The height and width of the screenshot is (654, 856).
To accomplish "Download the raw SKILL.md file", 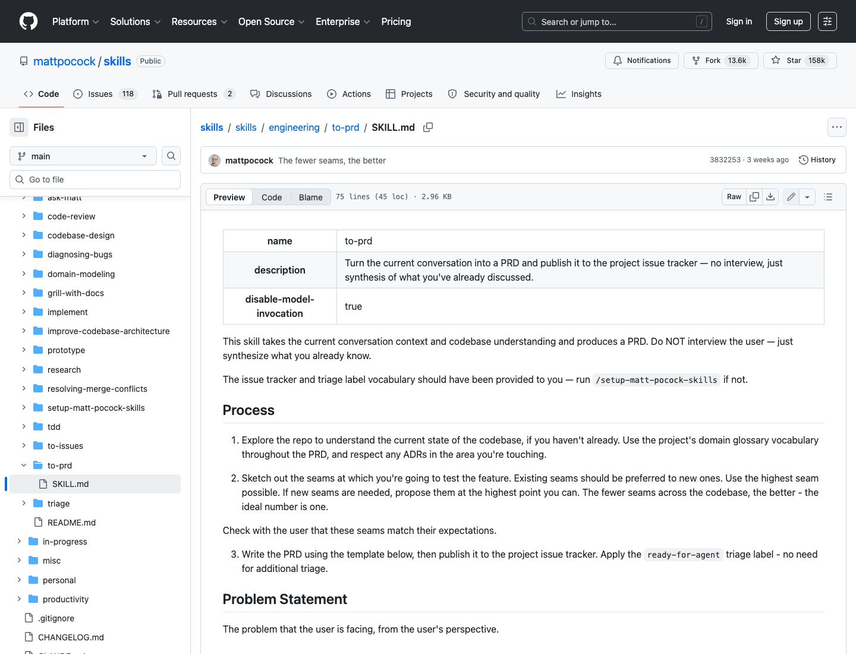I will click(770, 197).
